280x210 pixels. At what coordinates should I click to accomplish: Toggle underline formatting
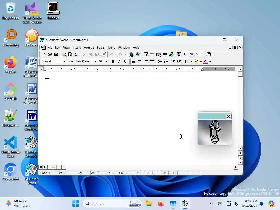[125, 62]
